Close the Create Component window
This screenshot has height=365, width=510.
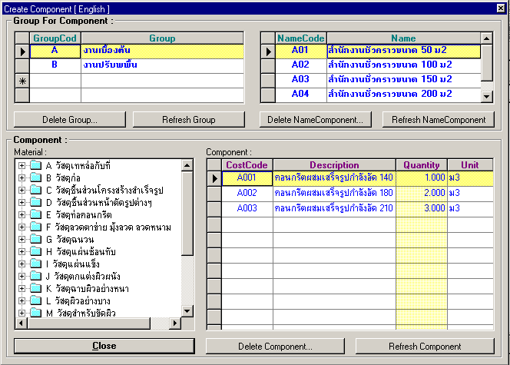coord(502,8)
